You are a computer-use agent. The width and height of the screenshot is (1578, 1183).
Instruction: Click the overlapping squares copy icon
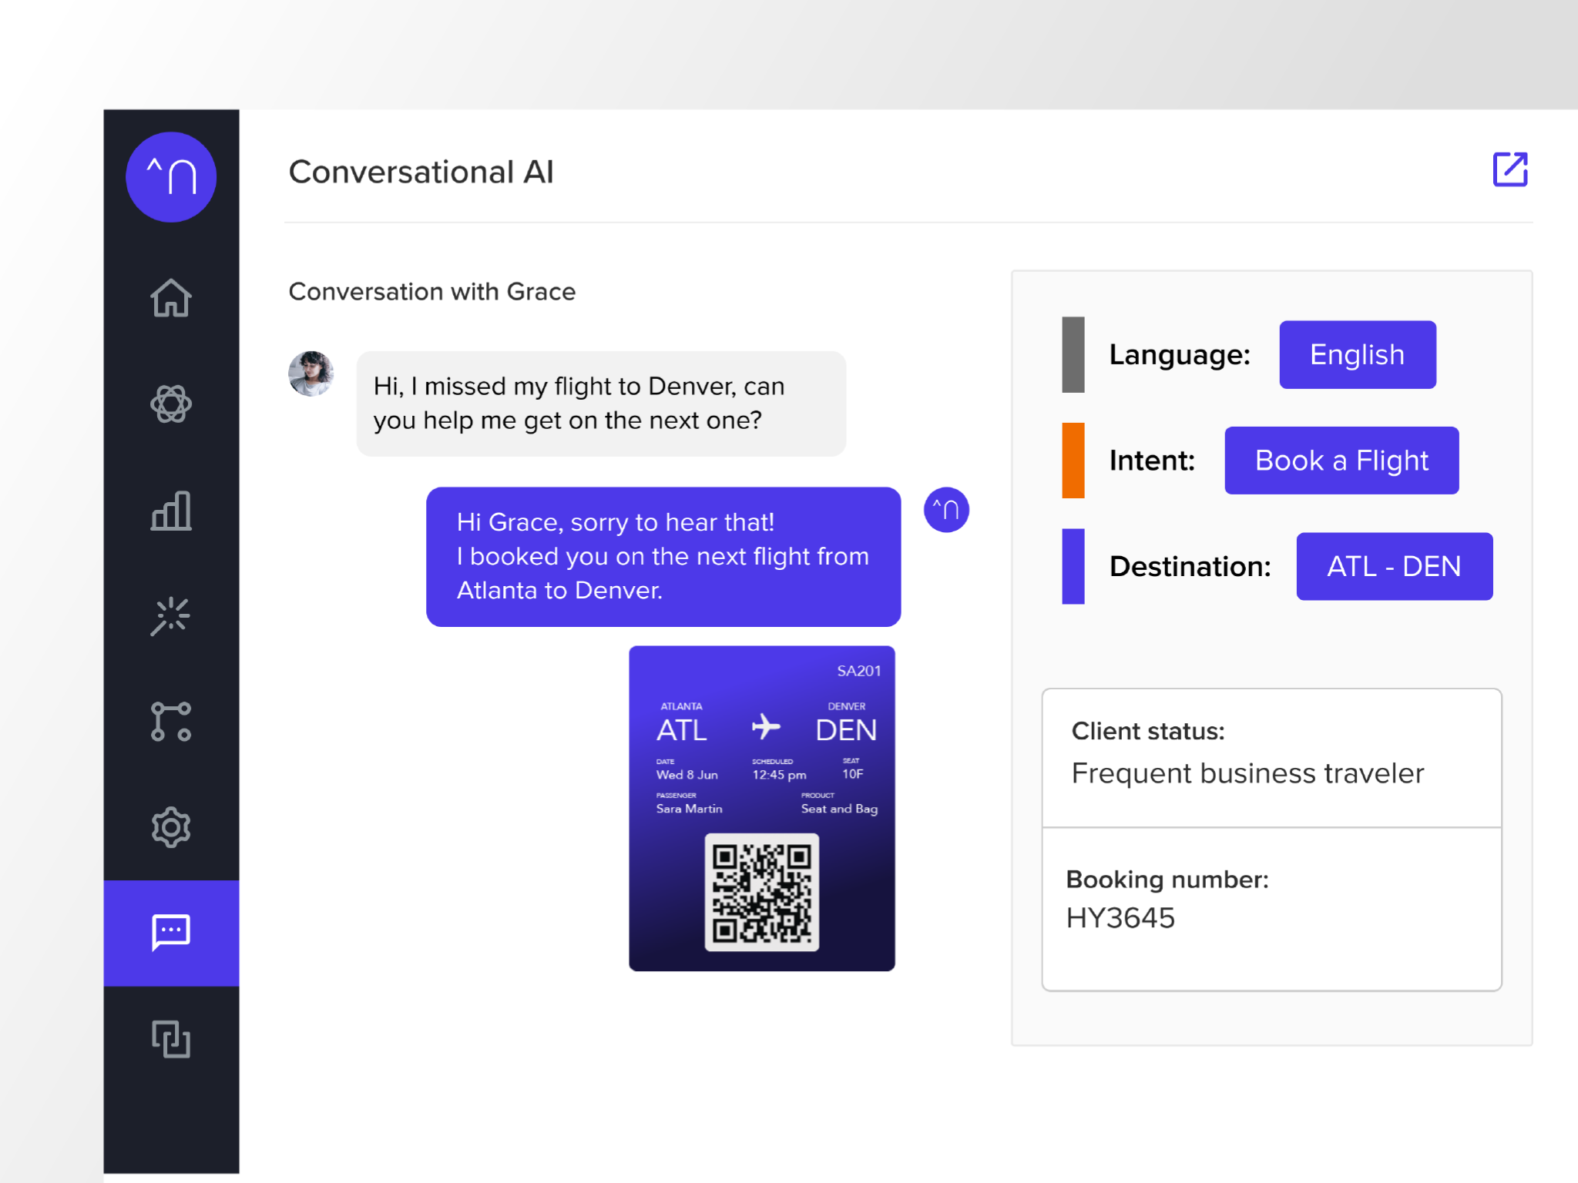pos(171,1039)
